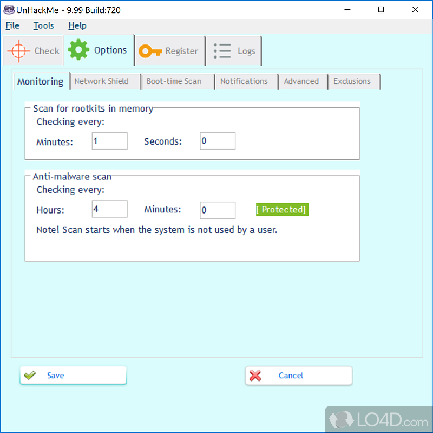Open the File menu
433x433 pixels.
click(x=12, y=25)
